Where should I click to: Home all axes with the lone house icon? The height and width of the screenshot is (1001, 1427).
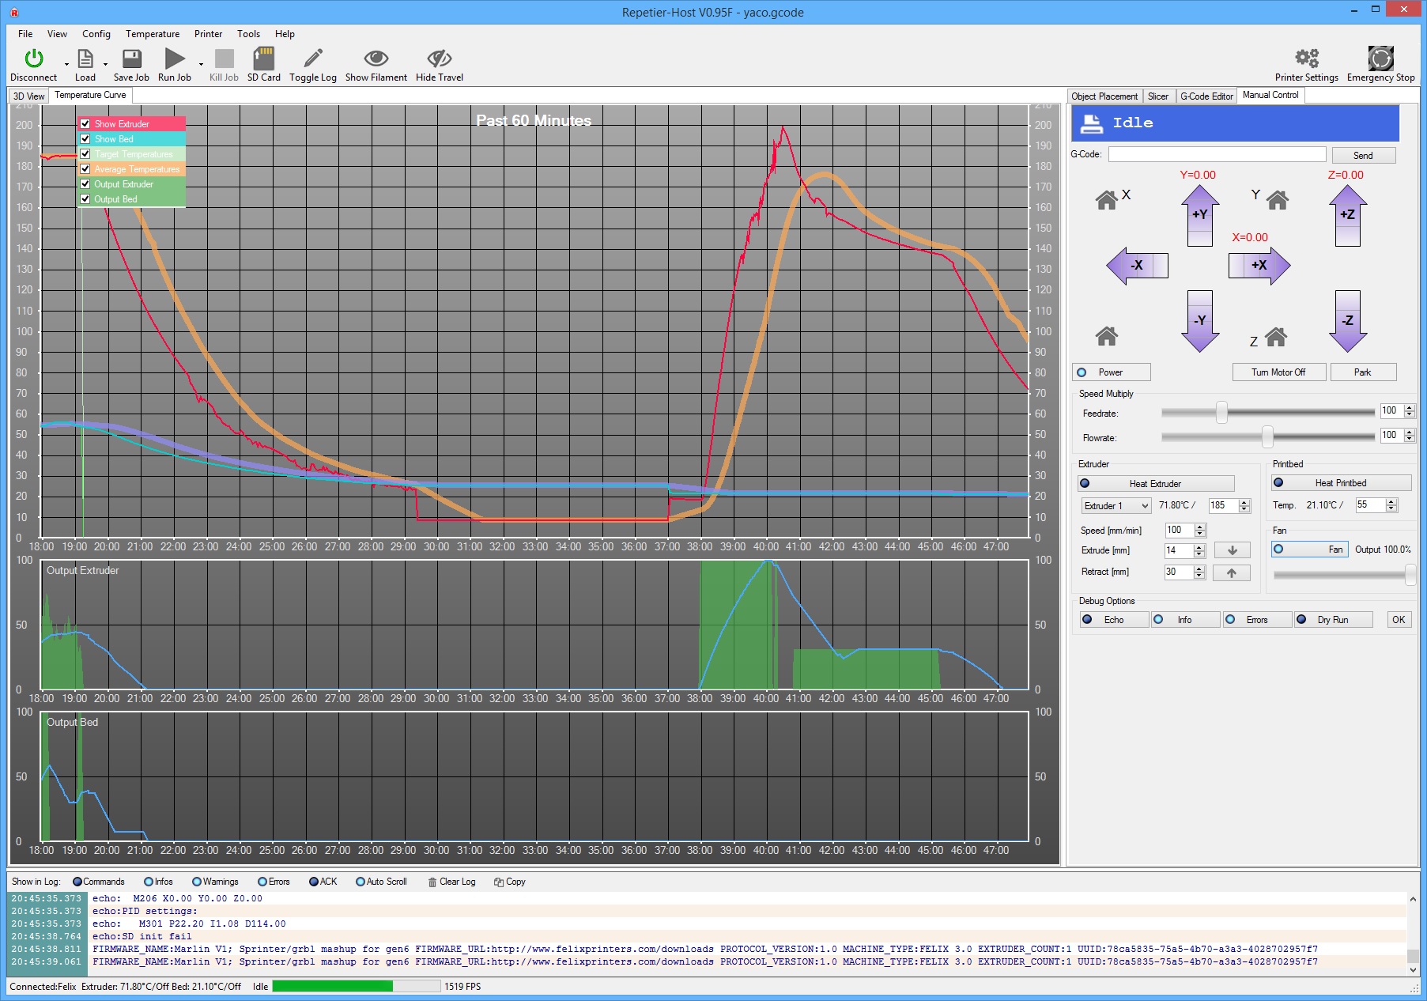[x=1107, y=337]
